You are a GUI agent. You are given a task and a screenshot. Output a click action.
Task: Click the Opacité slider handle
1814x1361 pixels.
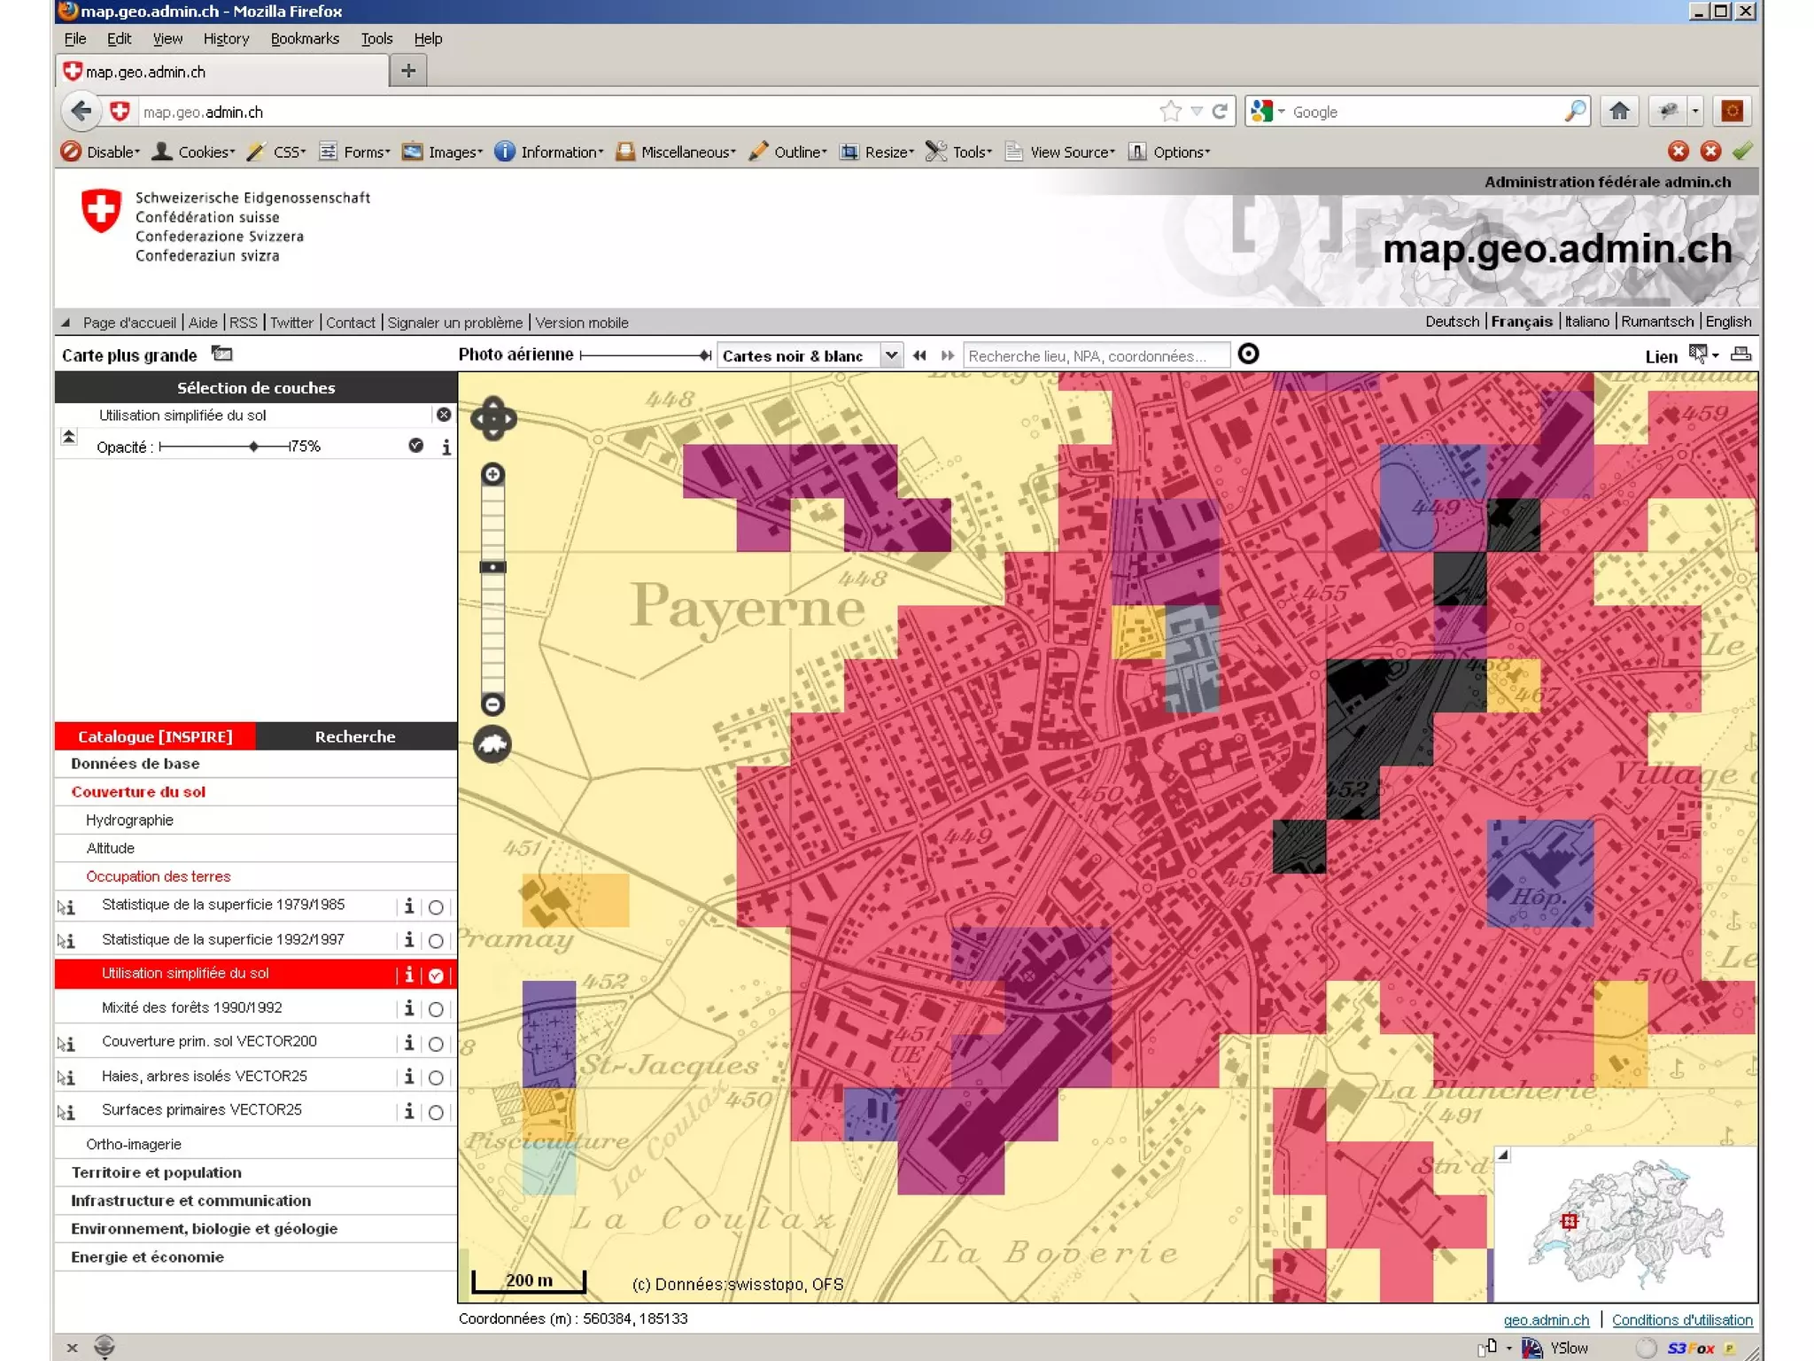tap(254, 446)
